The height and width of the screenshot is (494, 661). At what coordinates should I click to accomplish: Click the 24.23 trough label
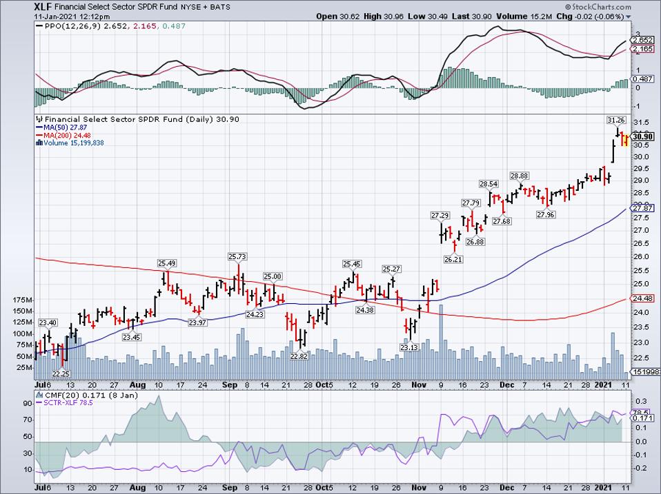(x=255, y=314)
